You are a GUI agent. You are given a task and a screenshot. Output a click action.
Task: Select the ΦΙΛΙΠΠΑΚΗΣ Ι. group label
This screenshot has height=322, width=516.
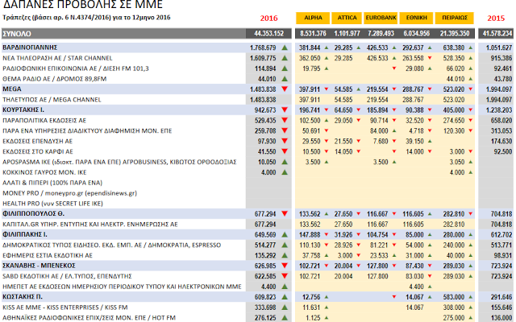(x=25, y=234)
